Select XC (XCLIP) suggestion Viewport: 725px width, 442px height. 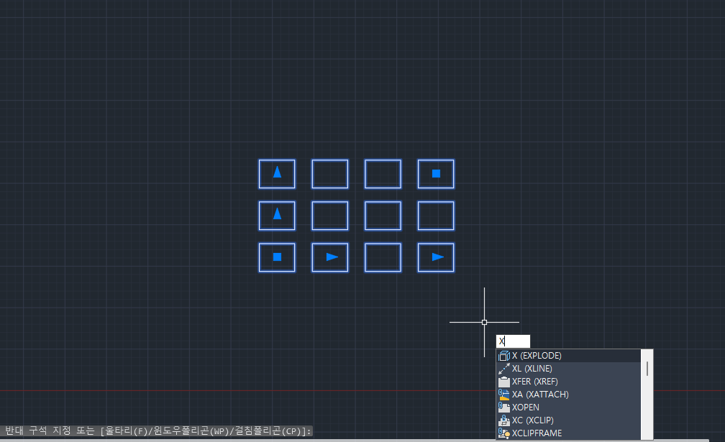[x=569, y=420]
